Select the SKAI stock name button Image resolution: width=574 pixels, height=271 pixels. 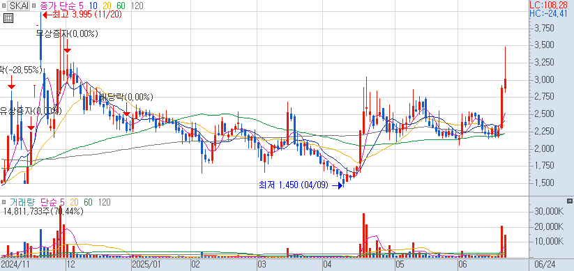click(19, 6)
